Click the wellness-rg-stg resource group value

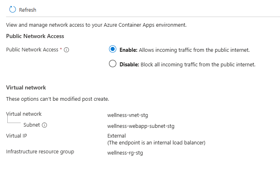(125, 153)
